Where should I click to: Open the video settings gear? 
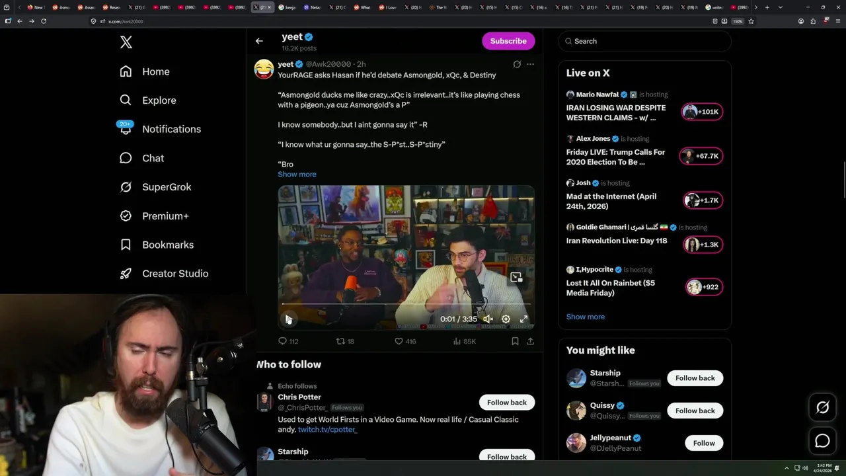tap(506, 319)
